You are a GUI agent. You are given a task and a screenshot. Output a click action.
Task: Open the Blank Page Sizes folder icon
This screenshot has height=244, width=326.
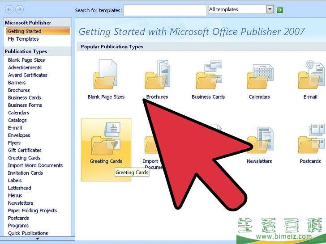(106, 74)
